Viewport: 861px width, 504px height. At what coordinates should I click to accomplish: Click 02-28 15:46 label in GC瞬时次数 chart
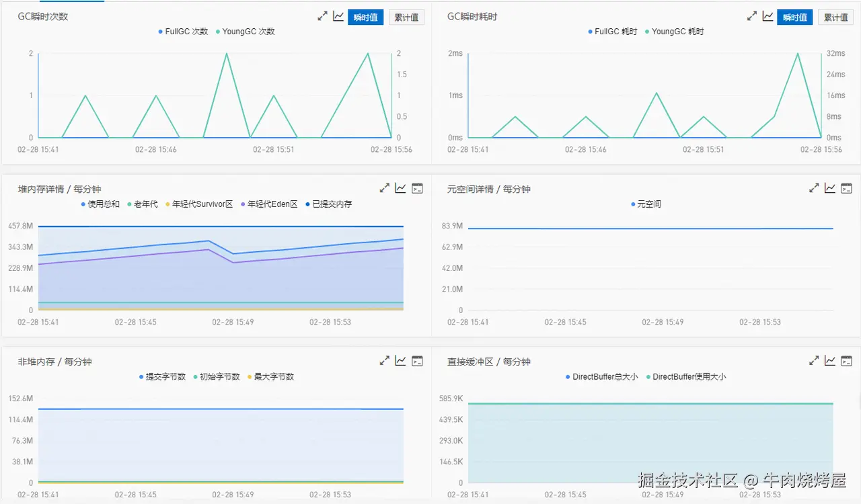(156, 149)
